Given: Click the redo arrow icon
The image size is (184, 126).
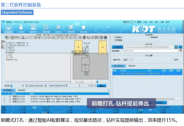Looking at the screenshot, I should pos(92,38).
